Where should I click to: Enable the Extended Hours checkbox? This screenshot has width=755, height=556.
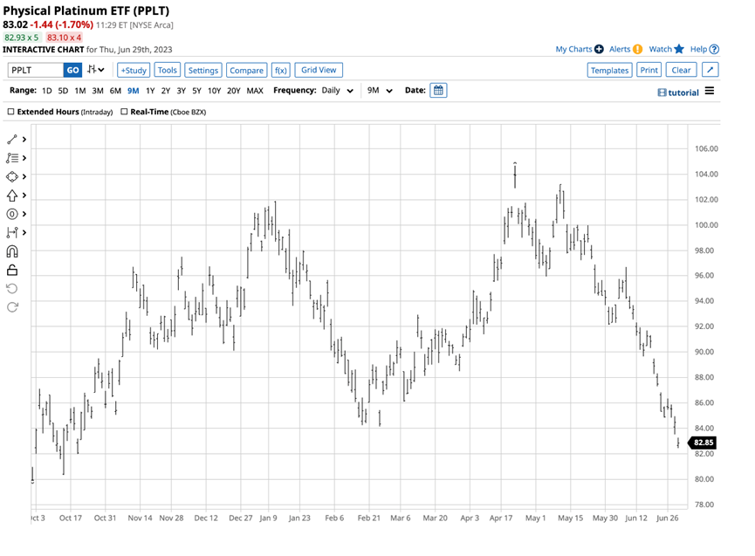[10, 112]
